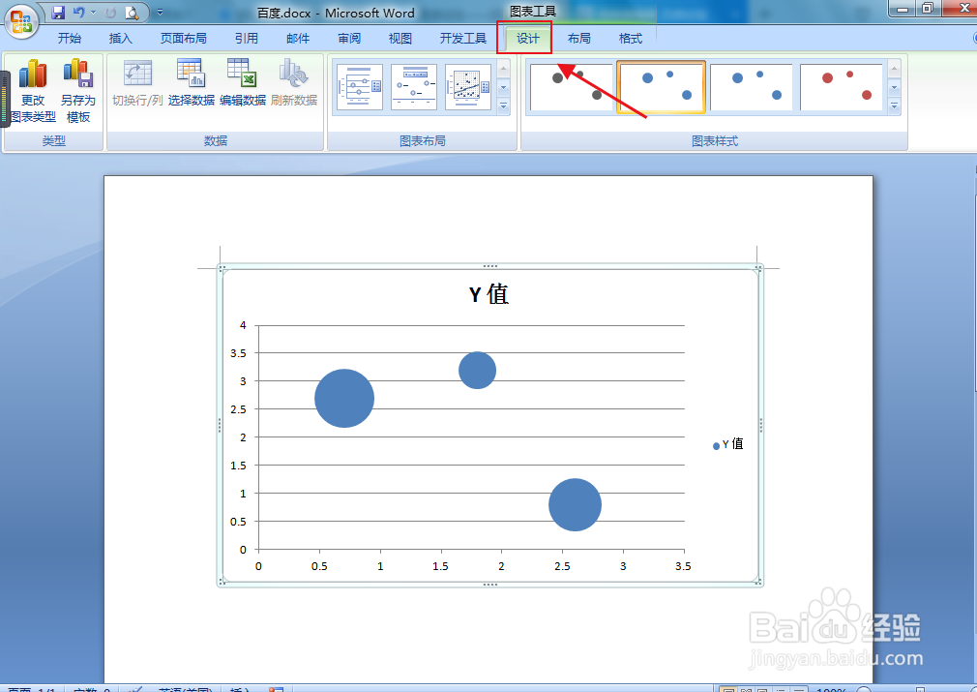This screenshot has height=692, width=977.
Task: Click the vertical axis label 3.5
Action: (x=238, y=353)
